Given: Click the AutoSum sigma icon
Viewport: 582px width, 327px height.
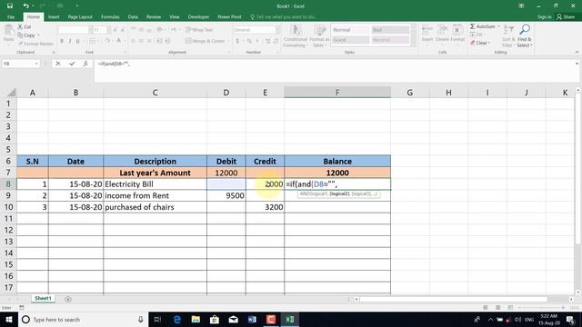Looking at the screenshot, I should click(x=473, y=26).
